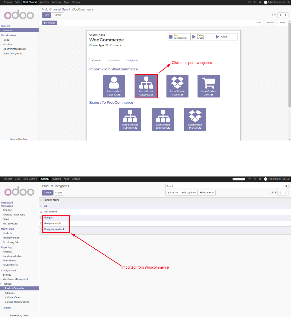Click Export Attribute and Values icon
Screen dimensions: 291x317
pyautogui.click(x=130, y=119)
